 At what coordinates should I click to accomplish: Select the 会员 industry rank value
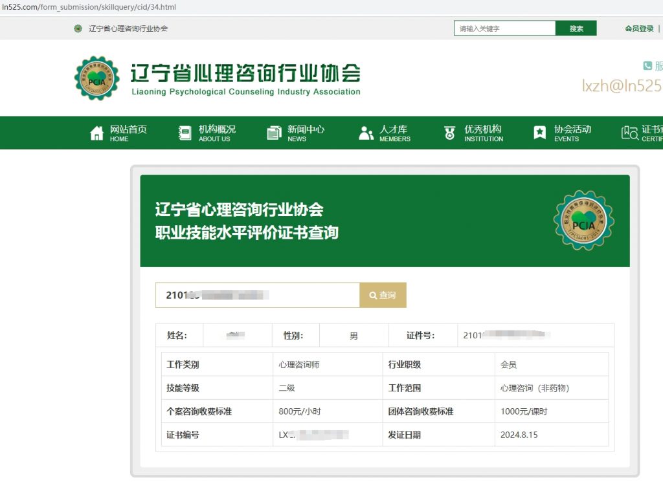click(508, 365)
